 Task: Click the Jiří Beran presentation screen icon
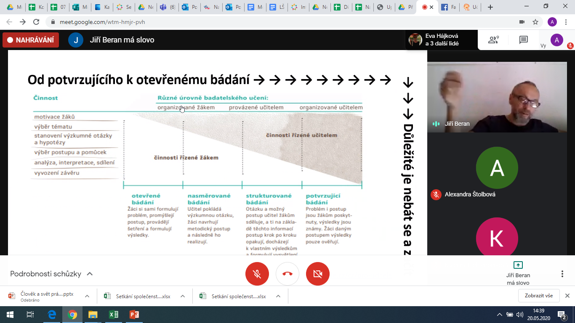pos(518,265)
